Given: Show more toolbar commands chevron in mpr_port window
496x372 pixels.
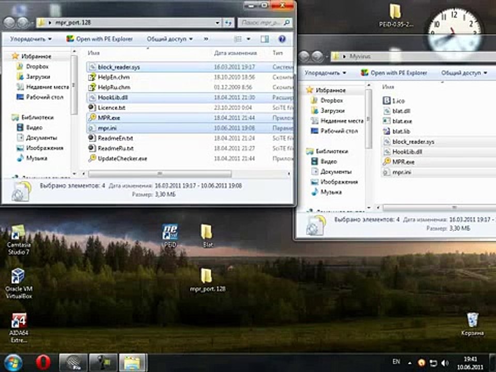Looking at the screenshot, I should coord(206,39).
